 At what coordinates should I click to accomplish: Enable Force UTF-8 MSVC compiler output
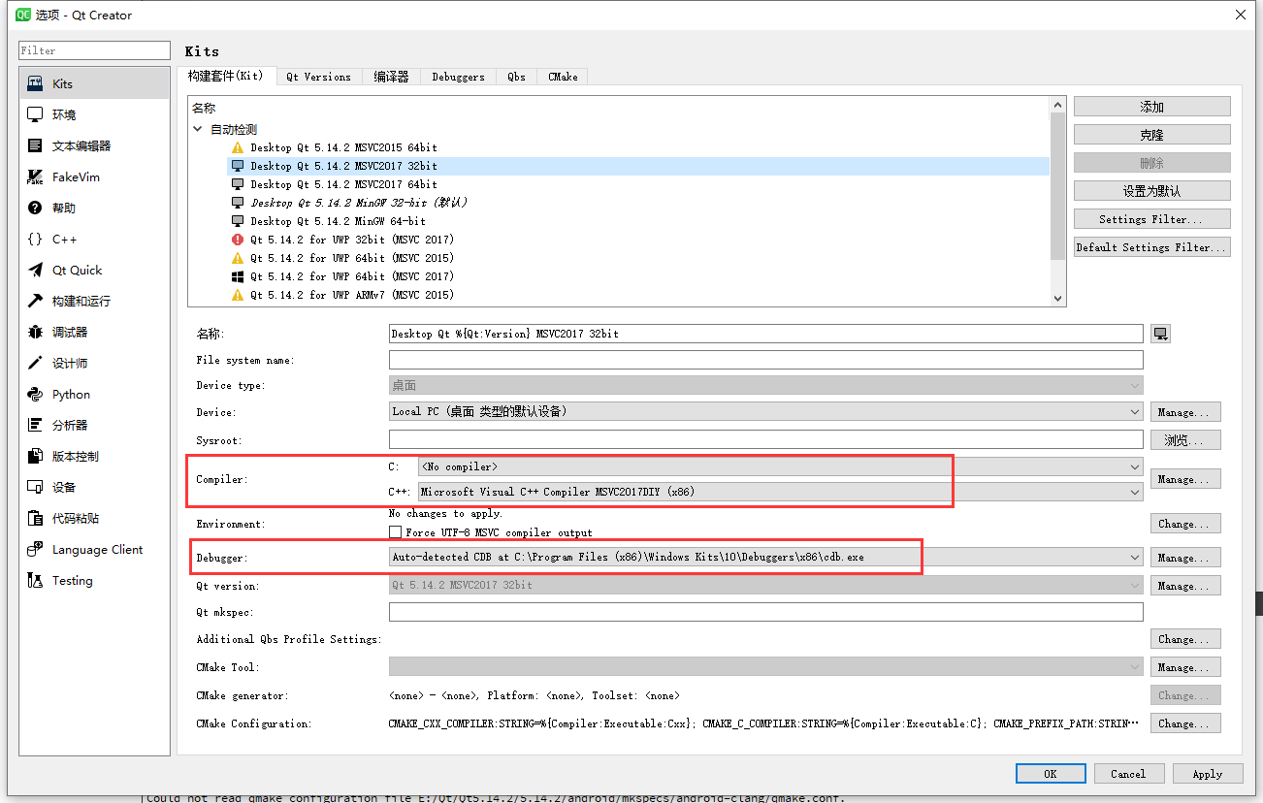point(395,532)
